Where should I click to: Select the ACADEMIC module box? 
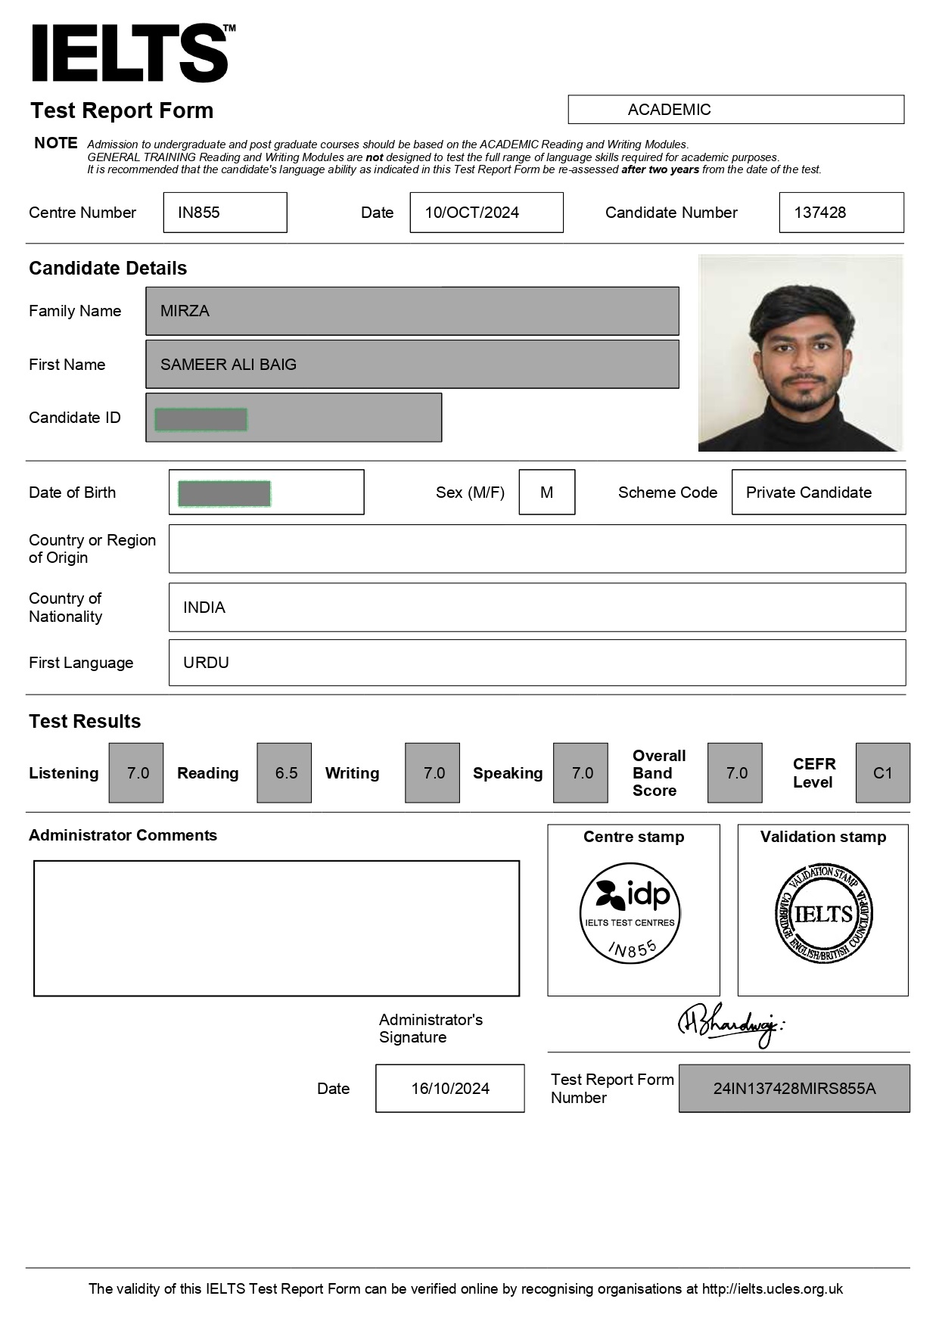click(735, 110)
